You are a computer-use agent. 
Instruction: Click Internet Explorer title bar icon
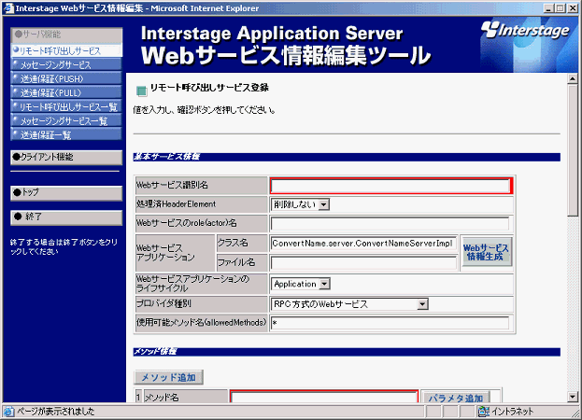[8, 8]
